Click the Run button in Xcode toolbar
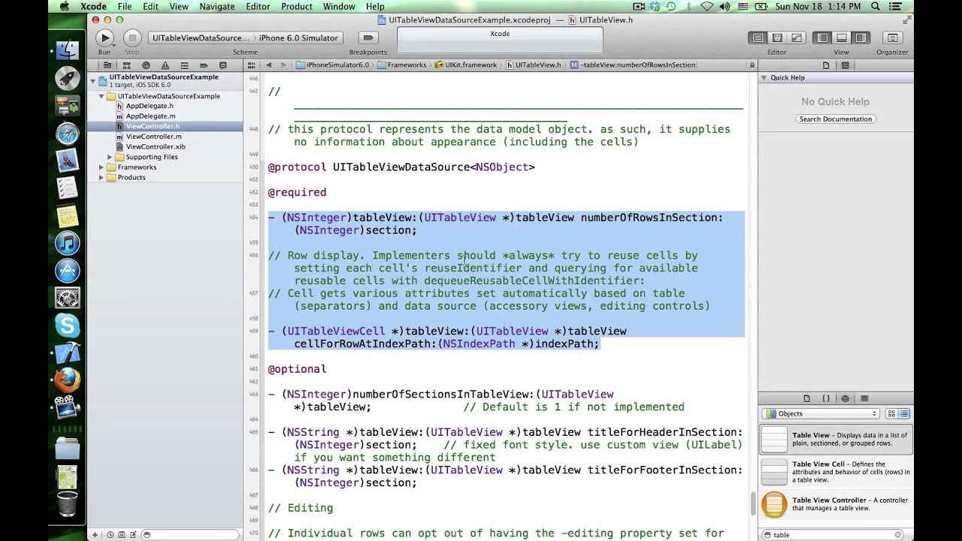The width and height of the screenshot is (962, 541). pos(104,38)
